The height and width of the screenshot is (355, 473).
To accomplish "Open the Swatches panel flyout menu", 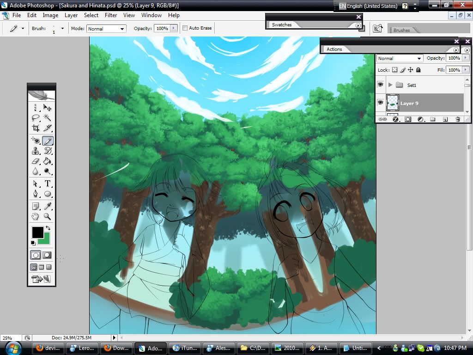I will point(358,26).
